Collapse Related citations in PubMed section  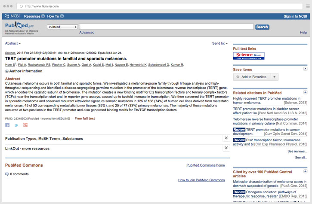[306, 92]
